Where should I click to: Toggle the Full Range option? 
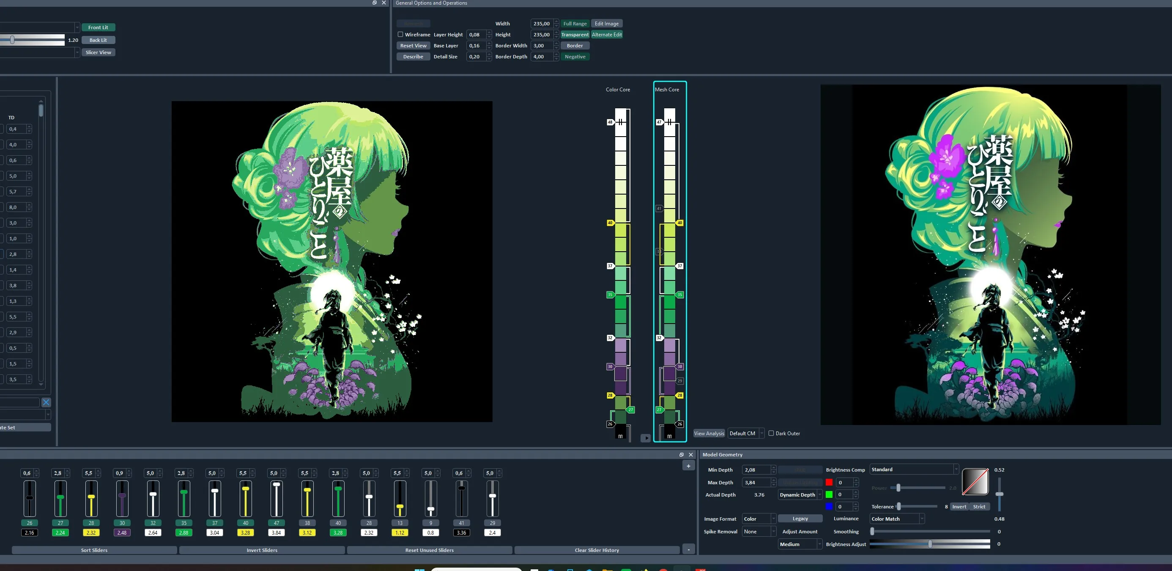[x=575, y=24]
